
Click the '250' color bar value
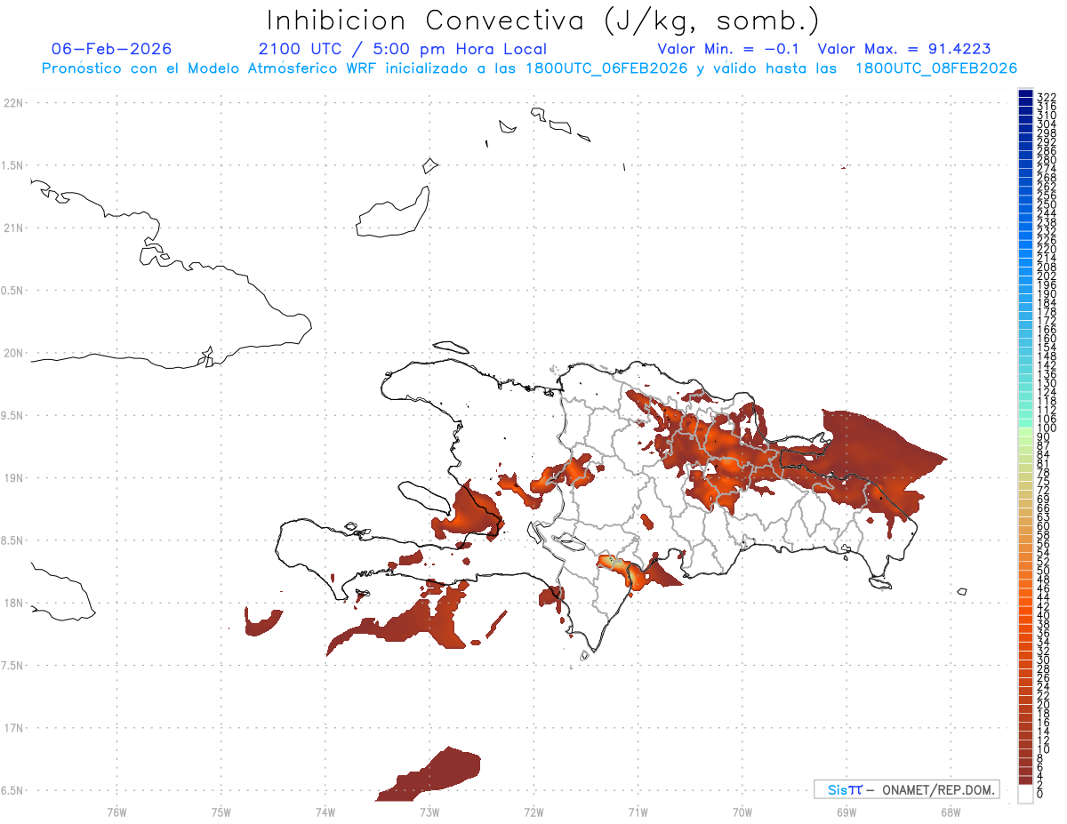coord(1046,204)
